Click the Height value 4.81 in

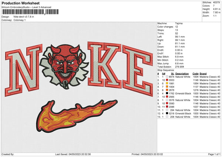point(216,9)
